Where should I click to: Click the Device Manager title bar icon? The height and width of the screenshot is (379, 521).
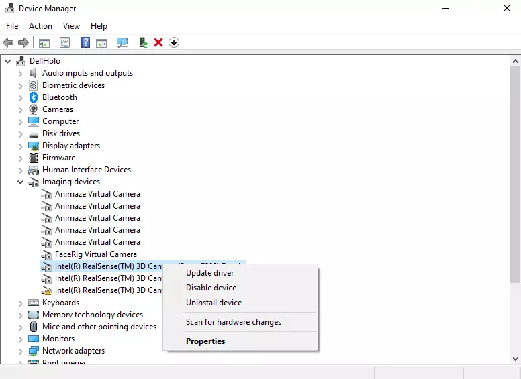[9, 8]
